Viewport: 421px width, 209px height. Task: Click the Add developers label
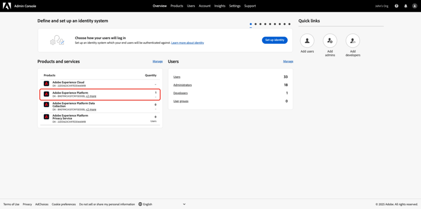pyautogui.click(x=353, y=53)
